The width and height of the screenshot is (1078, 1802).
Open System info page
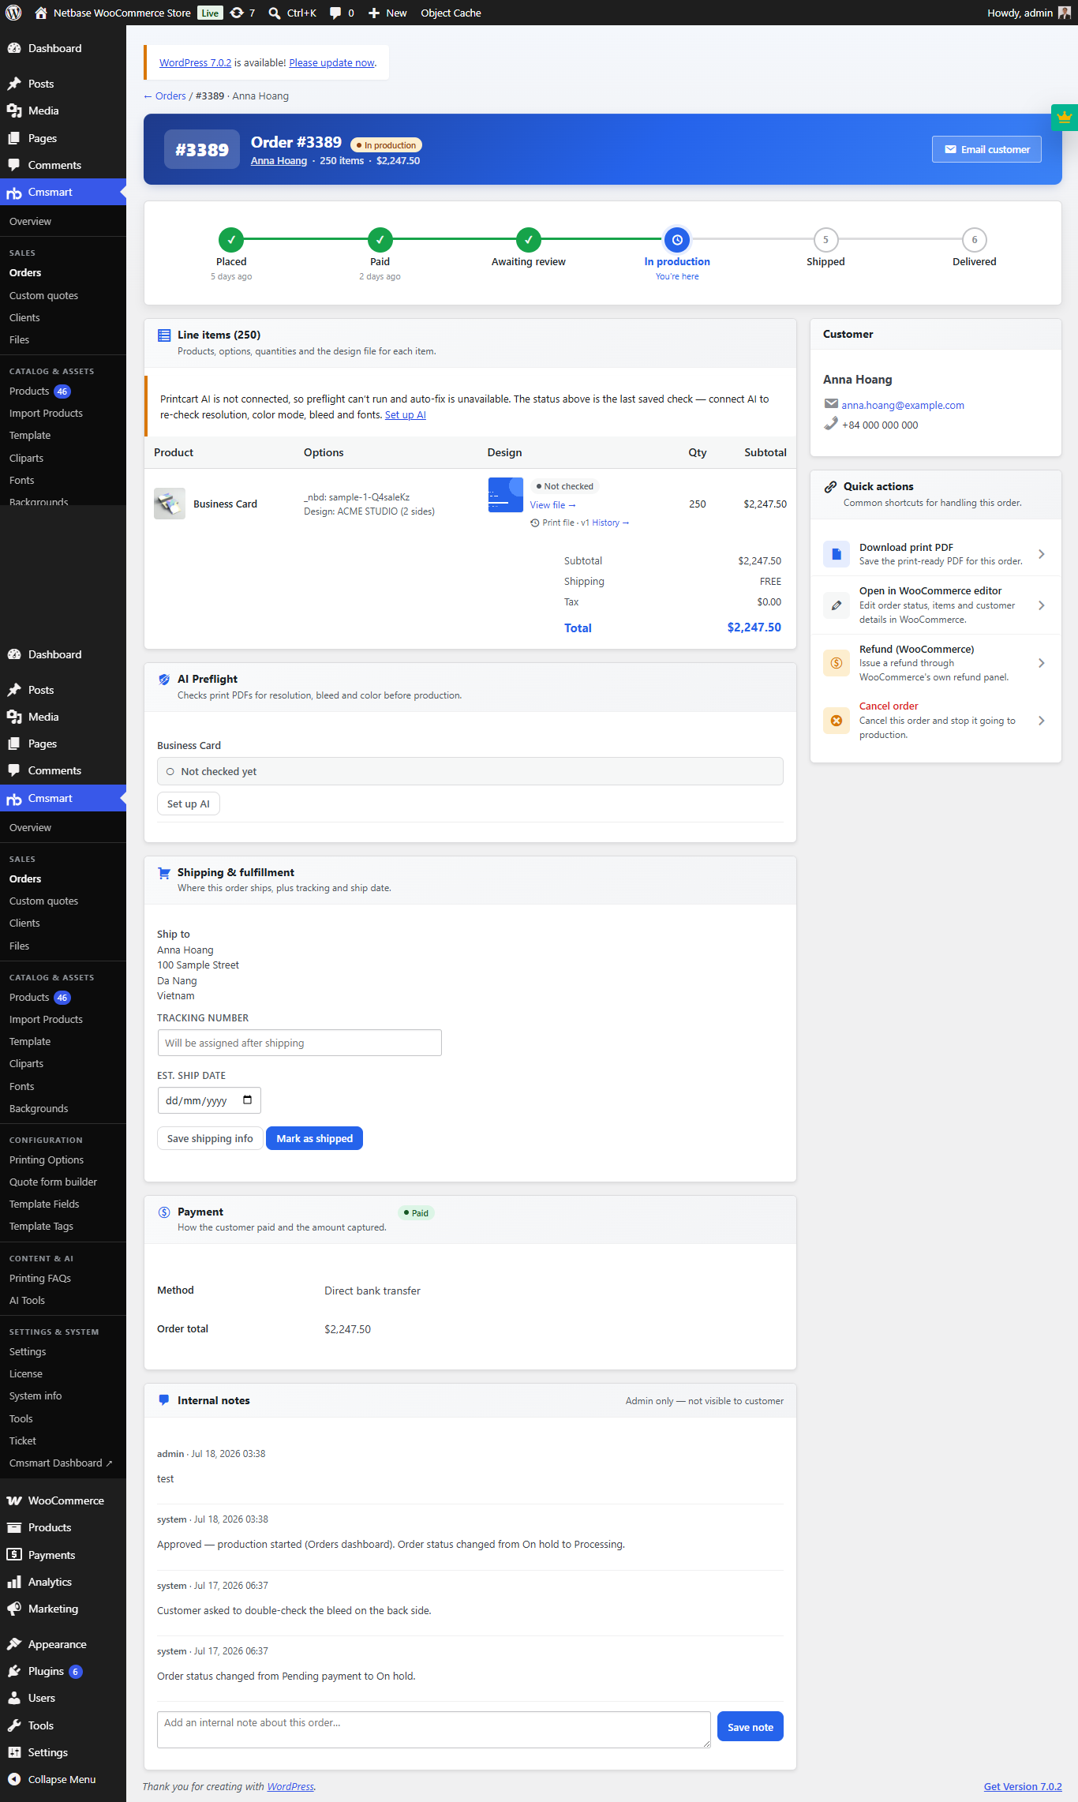click(x=36, y=1396)
